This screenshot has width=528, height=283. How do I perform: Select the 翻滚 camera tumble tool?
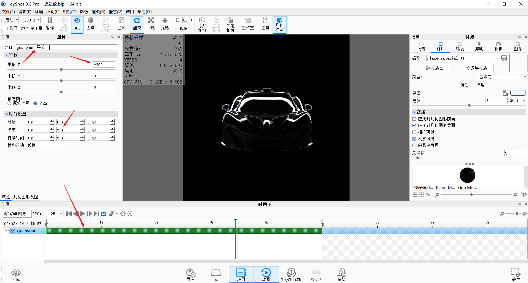point(137,24)
